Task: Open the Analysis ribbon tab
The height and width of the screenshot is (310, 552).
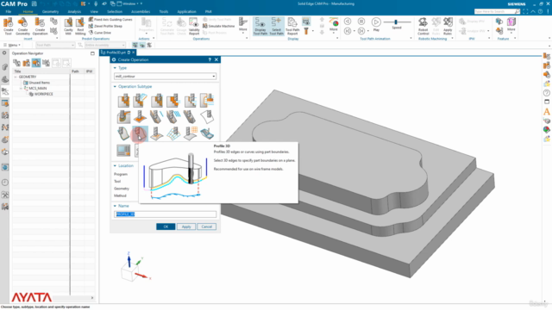Action: tap(74, 11)
